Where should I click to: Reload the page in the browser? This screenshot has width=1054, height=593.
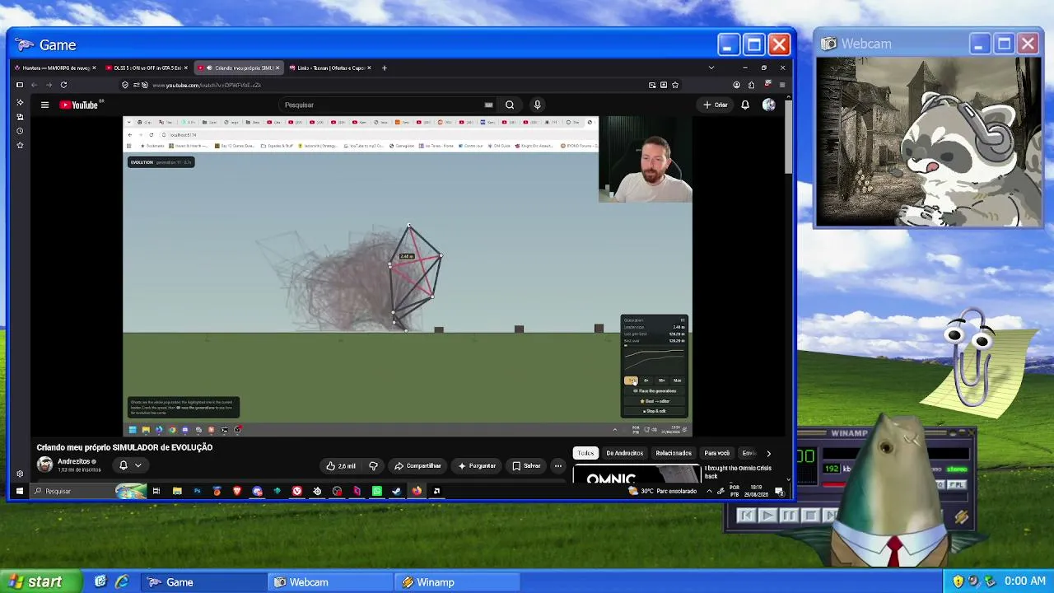coord(63,85)
